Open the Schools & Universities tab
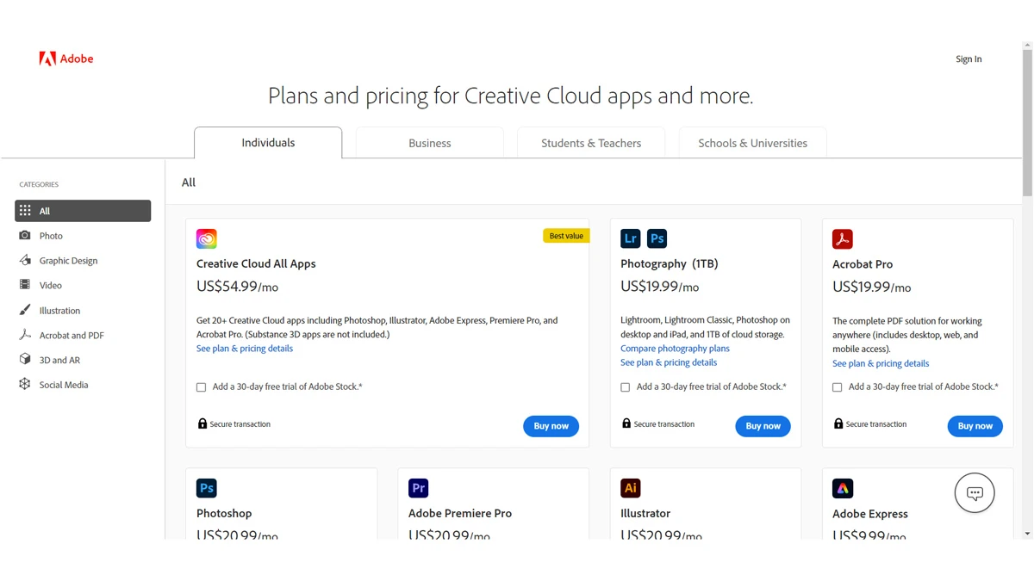Viewport: 1034px width, 581px height. point(753,143)
